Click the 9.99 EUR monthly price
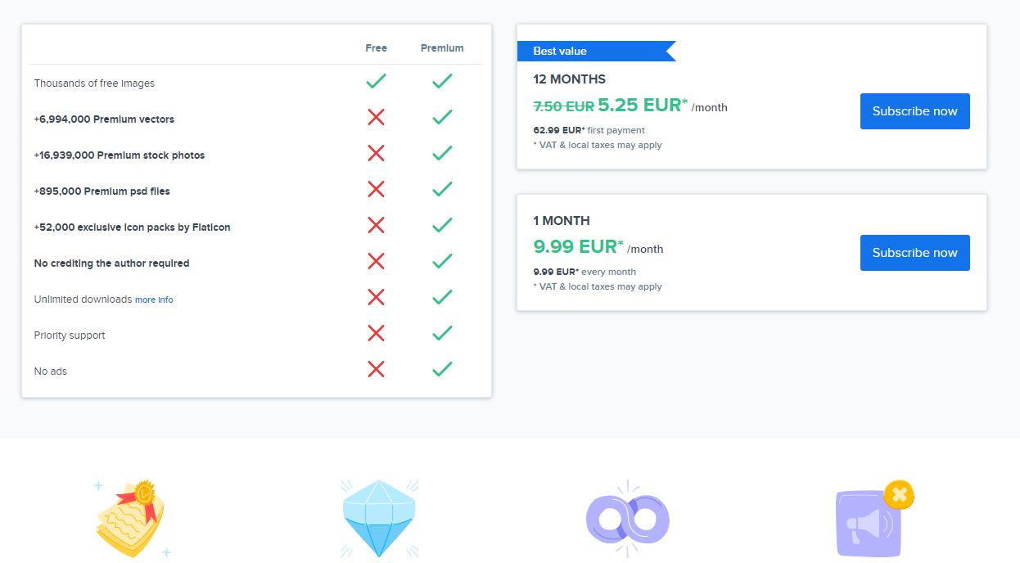The height and width of the screenshot is (563, 1020). point(578,246)
